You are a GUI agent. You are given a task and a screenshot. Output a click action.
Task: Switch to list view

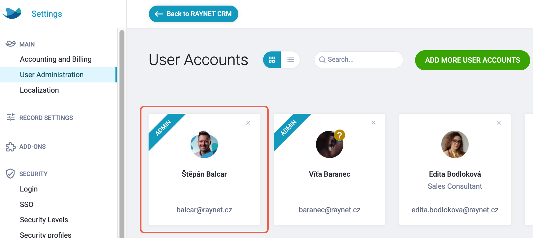coord(290,60)
